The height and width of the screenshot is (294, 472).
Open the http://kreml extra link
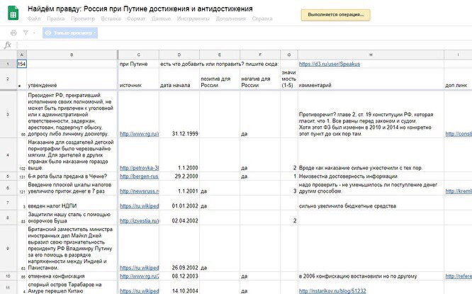[458, 191]
